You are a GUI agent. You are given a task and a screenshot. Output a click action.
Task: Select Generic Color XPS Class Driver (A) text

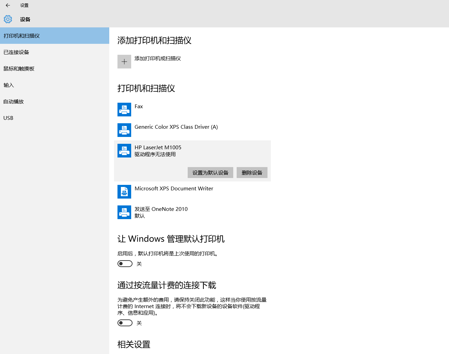click(176, 127)
